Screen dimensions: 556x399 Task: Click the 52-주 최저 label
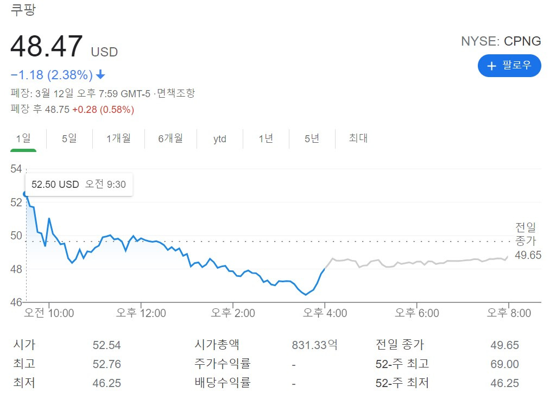point(402,383)
